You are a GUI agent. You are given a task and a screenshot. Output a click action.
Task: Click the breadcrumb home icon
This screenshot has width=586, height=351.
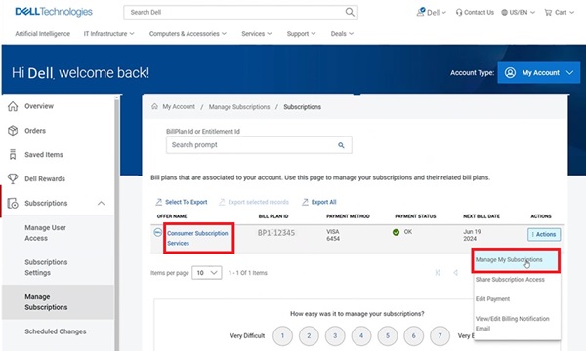[154, 106]
